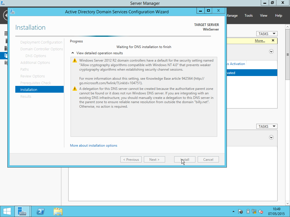Cancel the configuration wizard
The height and width of the screenshot is (217, 290).
[208, 160]
